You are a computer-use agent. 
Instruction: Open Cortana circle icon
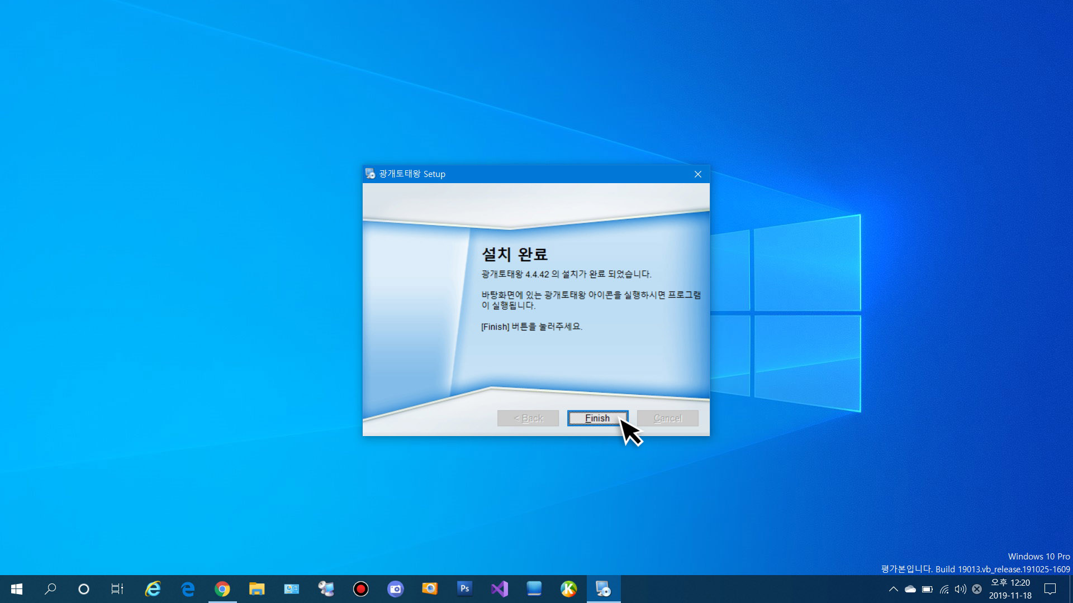pos(84,589)
